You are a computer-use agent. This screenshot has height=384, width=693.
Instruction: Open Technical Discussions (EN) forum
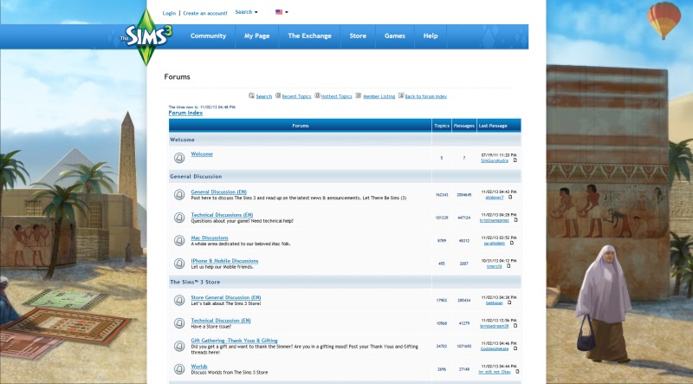(222, 215)
